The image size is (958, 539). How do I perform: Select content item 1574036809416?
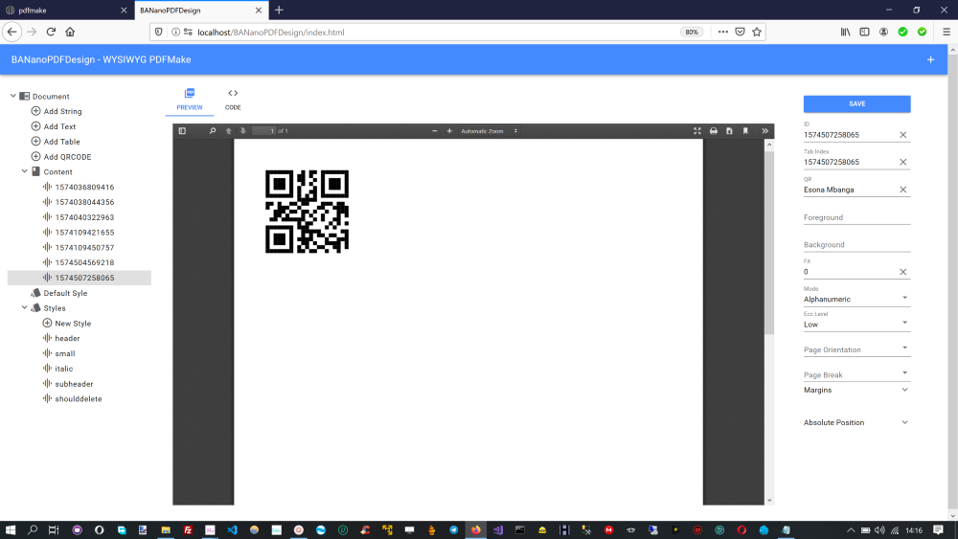pyautogui.click(x=84, y=188)
